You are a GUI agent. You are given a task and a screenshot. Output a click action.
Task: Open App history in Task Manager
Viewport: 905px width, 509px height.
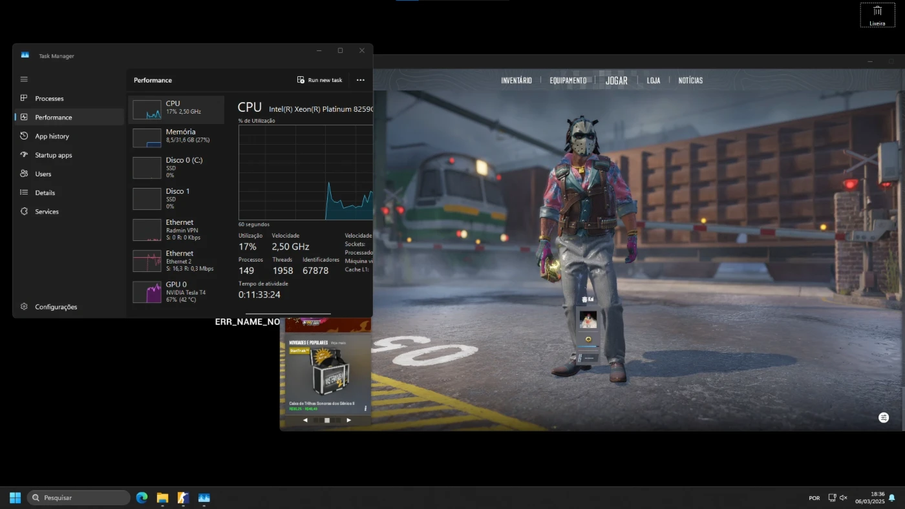click(69, 136)
